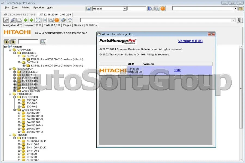Image resolution: width=245 pixels, height=163 pixels.
Task: Select the Navigation (F5) tab
Action: 13,25
